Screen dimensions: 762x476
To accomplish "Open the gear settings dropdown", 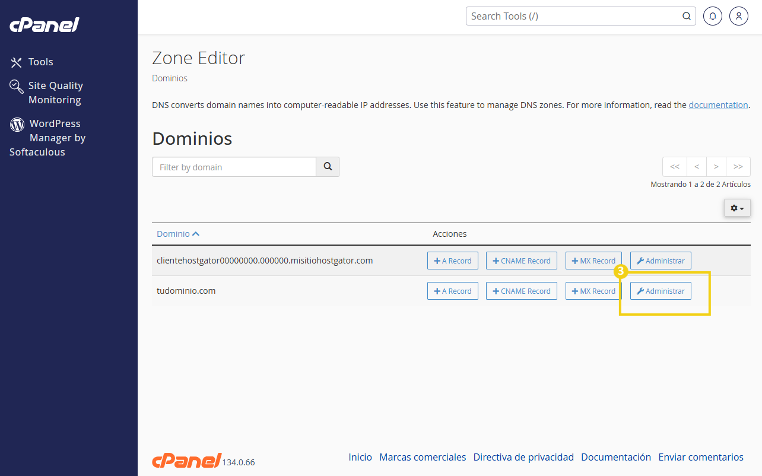I will pos(737,208).
